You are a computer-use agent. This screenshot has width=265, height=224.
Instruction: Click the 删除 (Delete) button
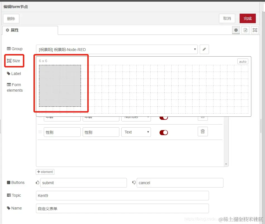11,19
